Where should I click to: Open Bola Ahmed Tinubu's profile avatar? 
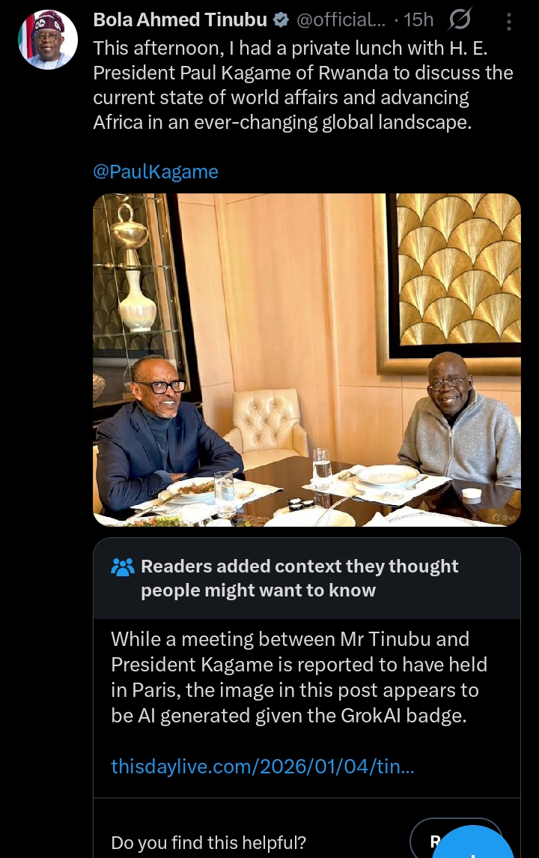point(48,40)
